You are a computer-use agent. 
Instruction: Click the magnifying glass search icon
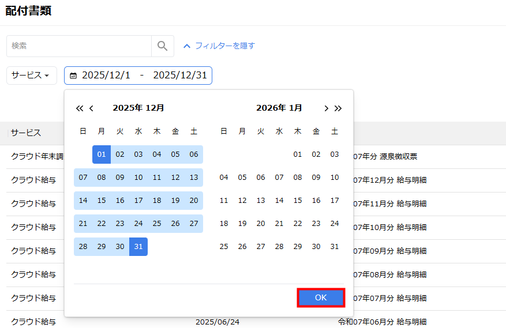click(162, 46)
